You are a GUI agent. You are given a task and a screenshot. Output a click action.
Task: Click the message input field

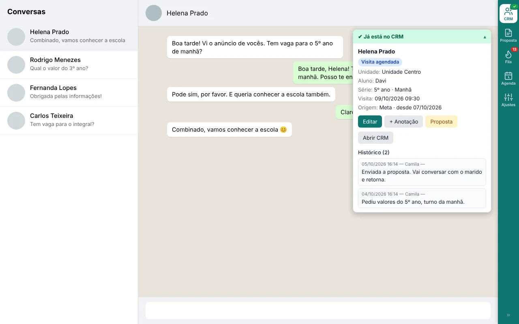pyautogui.click(x=318, y=311)
